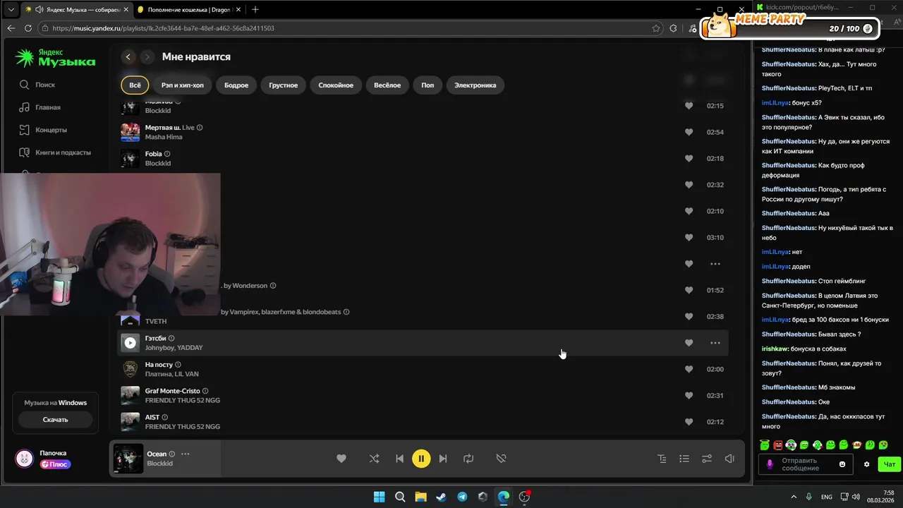
Task: Unlike the AIST track
Action: tap(689, 421)
